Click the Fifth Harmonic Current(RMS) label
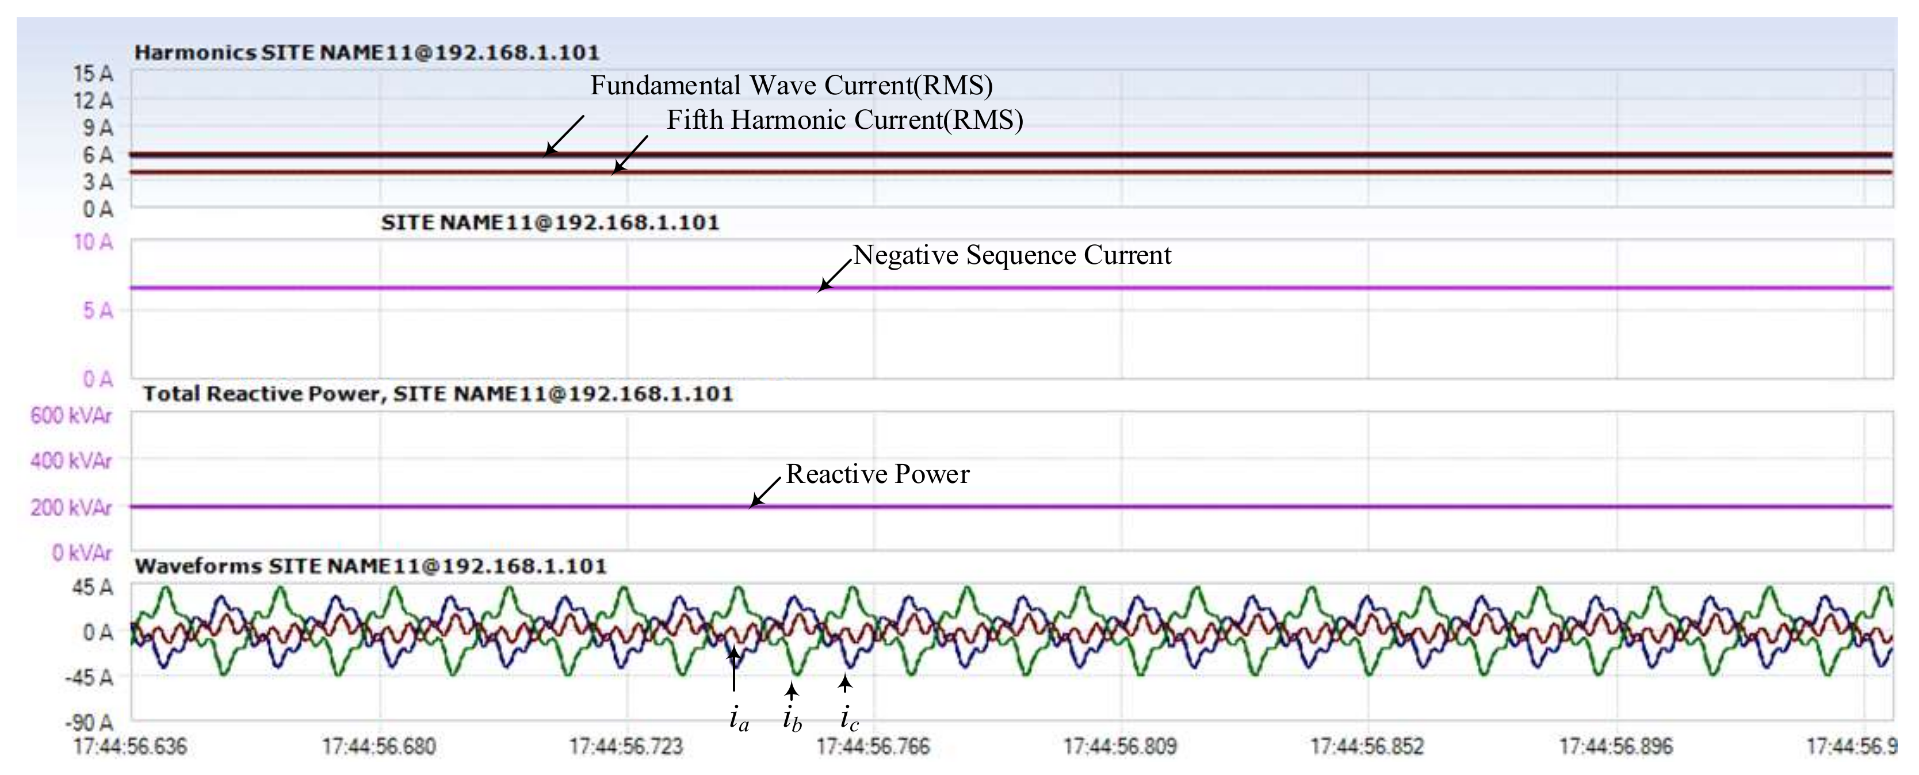 point(844,120)
